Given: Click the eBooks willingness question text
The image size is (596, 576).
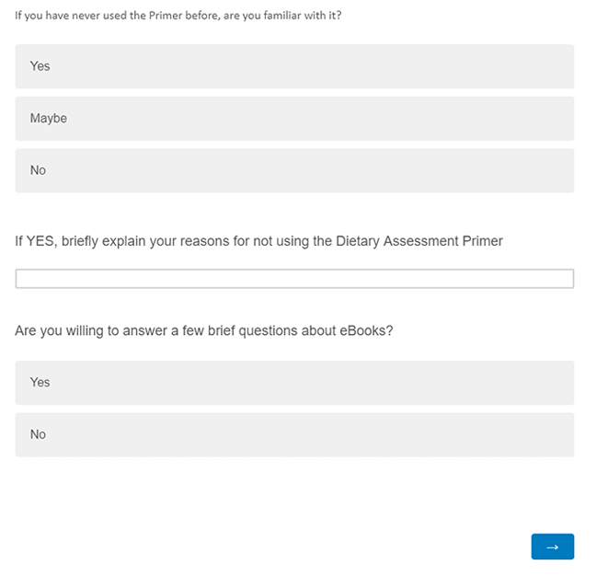Looking at the screenshot, I should pos(204,330).
